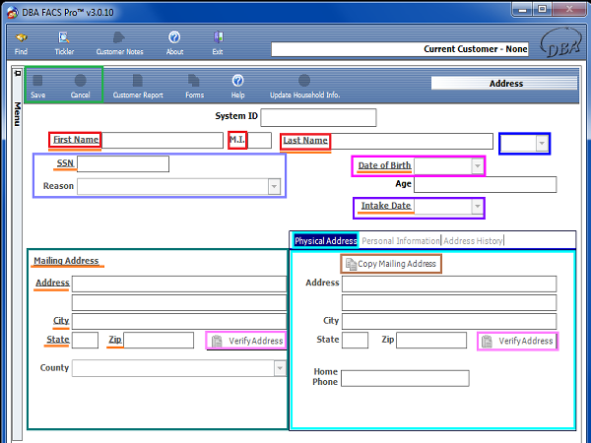This screenshot has width=591, height=443.
Task: Click Verify Address under Mailing Address
Action: (246, 341)
